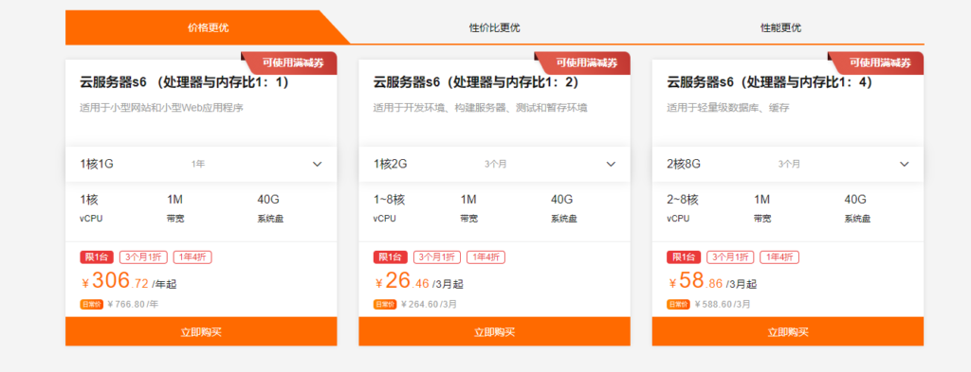Viewport: 971px width, 372px height.
Task: Click the 1年 duration label in dropdown
Action: 198,165
